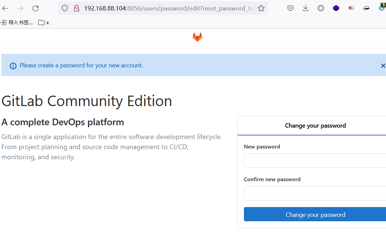Reload the current page
This screenshot has width=386, height=232.
[35, 8]
